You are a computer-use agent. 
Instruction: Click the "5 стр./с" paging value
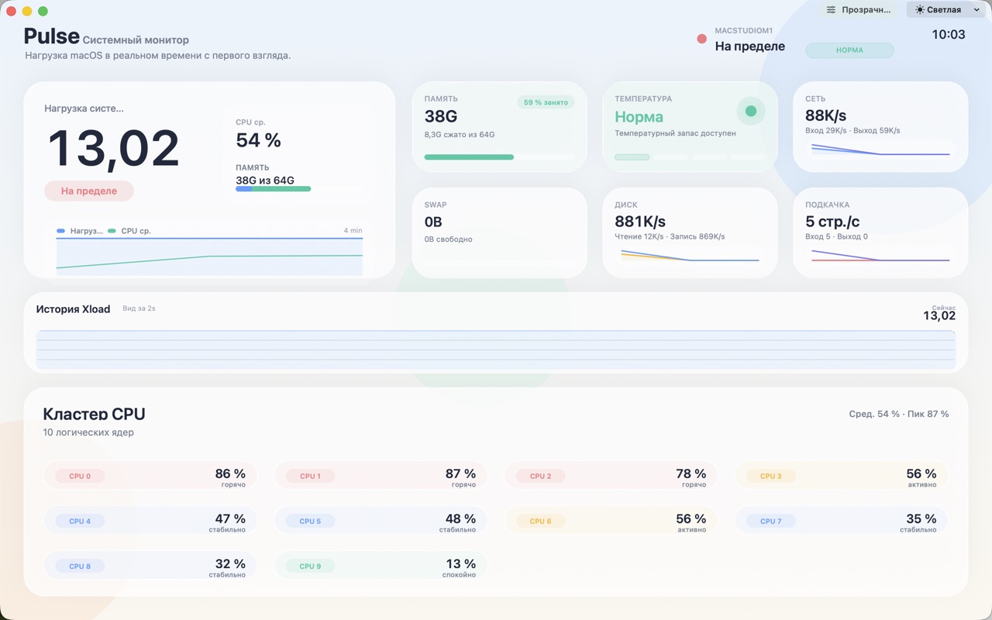832,222
